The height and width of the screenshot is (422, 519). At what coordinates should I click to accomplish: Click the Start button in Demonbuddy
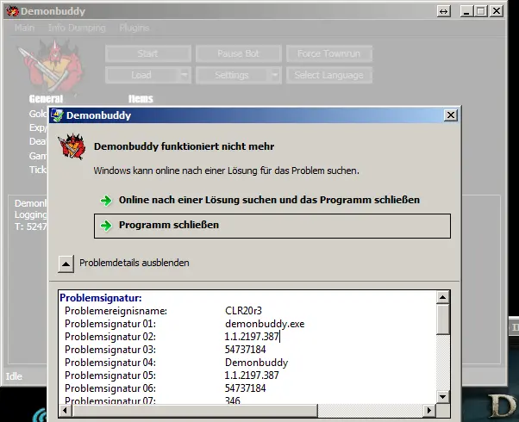(x=148, y=53)
